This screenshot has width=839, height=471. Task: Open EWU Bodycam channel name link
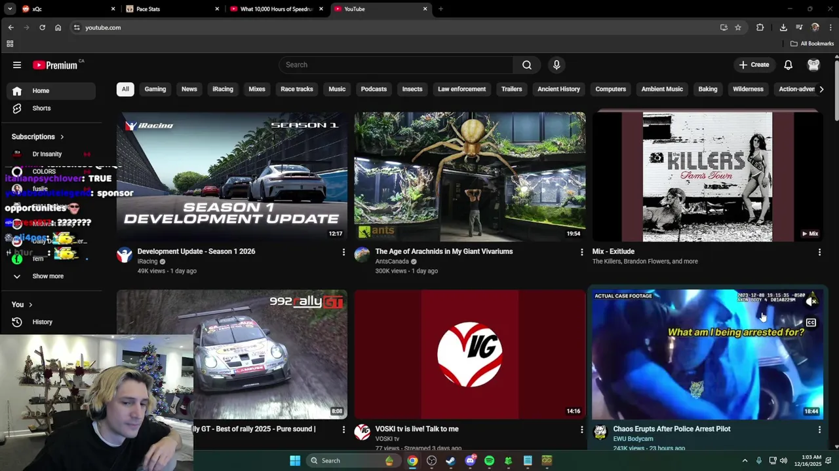coord(633,439)
